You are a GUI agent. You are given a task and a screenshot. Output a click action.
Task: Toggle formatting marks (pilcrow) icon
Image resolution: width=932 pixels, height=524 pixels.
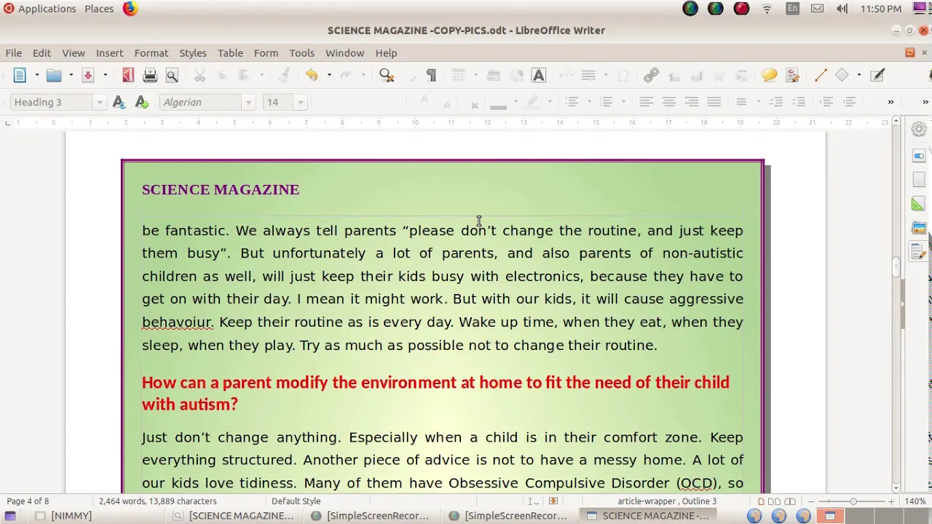coord(431,75)
